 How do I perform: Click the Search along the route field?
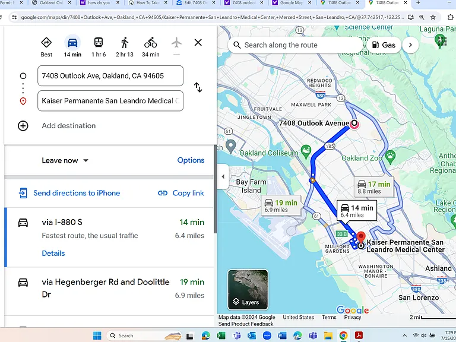[295, 45]
